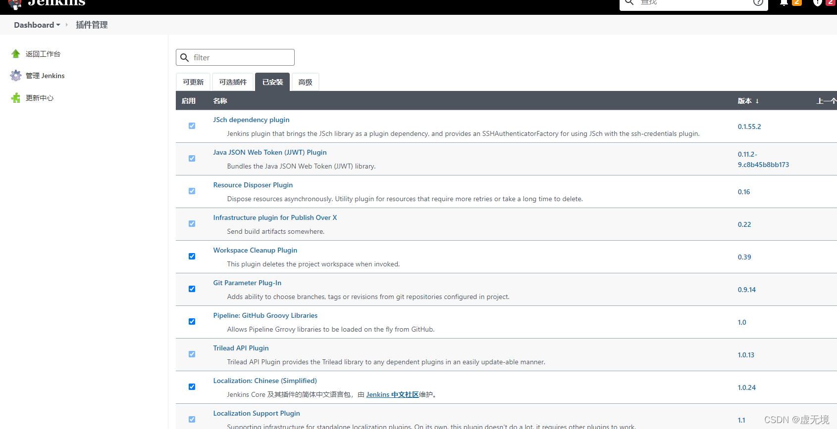Disable Pipeline: GitHub Groovy Libraries checkbox
This screenshot has height=429, width=837.
pos(192,322)
